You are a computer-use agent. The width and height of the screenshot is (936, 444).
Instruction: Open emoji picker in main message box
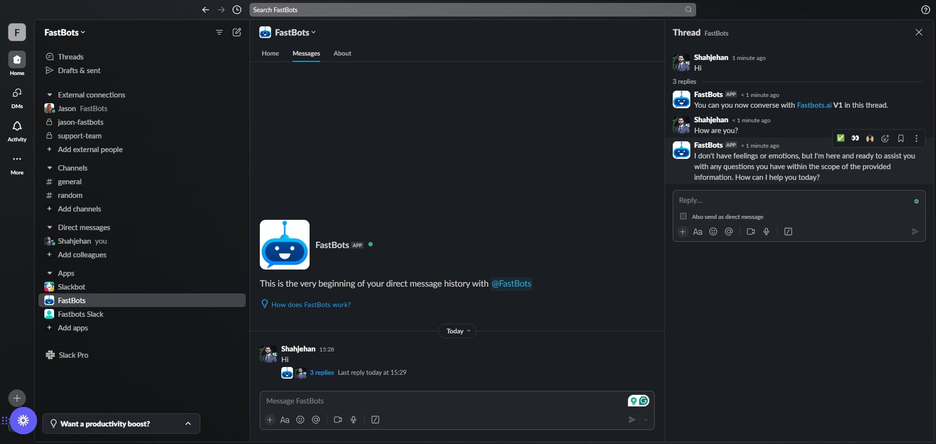(x=300, y=420)
